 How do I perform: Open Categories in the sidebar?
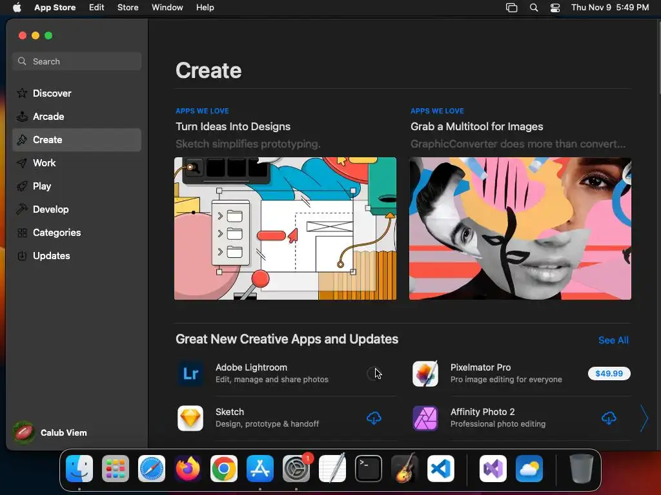(77, 232)
